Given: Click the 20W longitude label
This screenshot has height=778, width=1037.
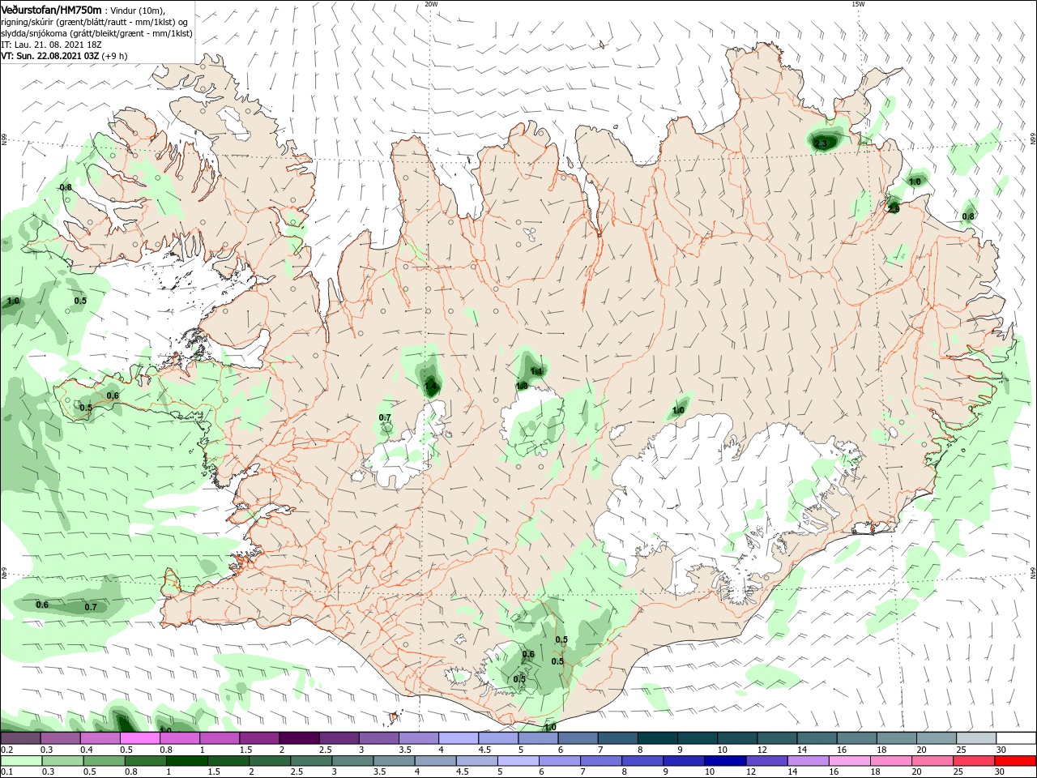Looking at the screenshot, I should [431, 4].
